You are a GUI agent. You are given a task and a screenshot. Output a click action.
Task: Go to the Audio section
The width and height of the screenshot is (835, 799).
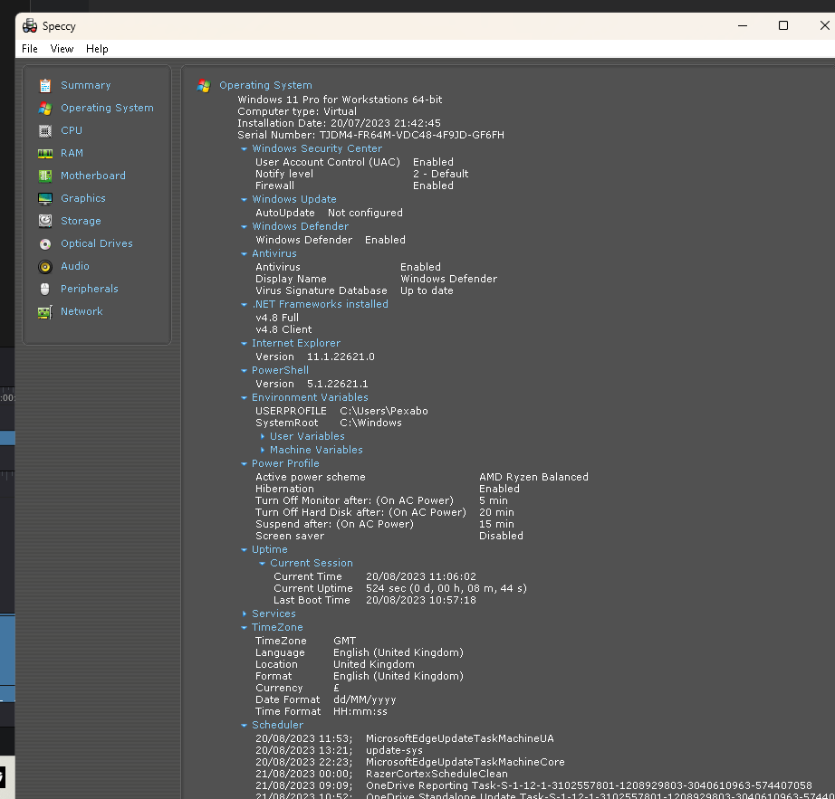[75, 266]
